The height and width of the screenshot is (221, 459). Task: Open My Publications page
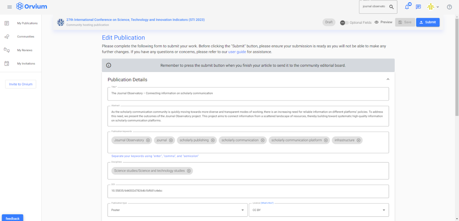tap(27, 23)
